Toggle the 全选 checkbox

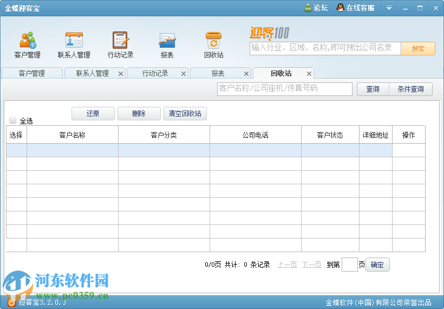13,120
